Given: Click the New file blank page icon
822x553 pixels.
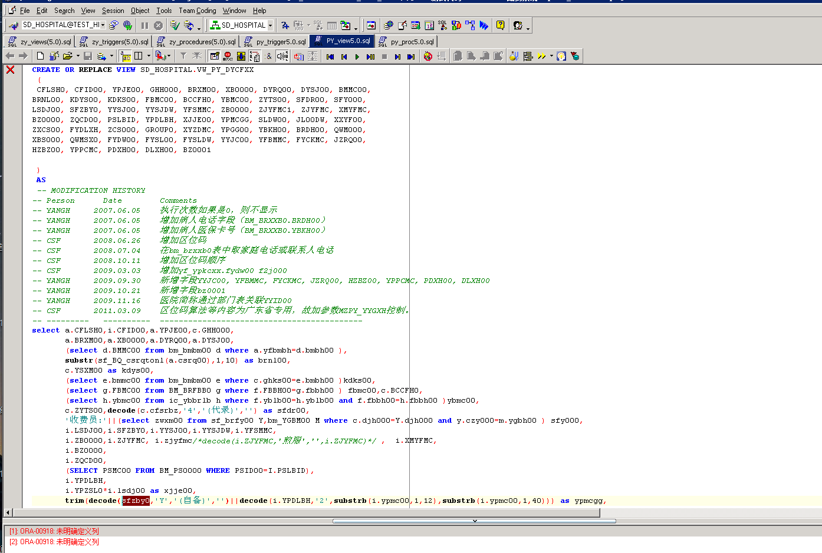Looking at the screenshot, I should tap(40, 56).
